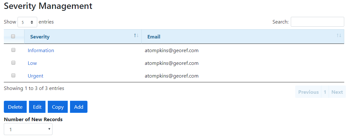The width and height of the screenshot is (349, 137).
Task: Toggle the select-all header checkbox
Action: click(x=13, y=37)
